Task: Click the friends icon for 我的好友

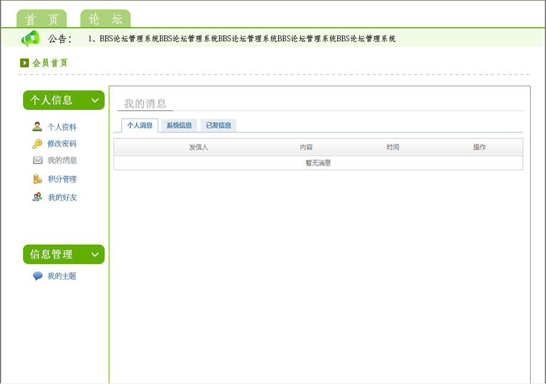Action: [37, 197]
